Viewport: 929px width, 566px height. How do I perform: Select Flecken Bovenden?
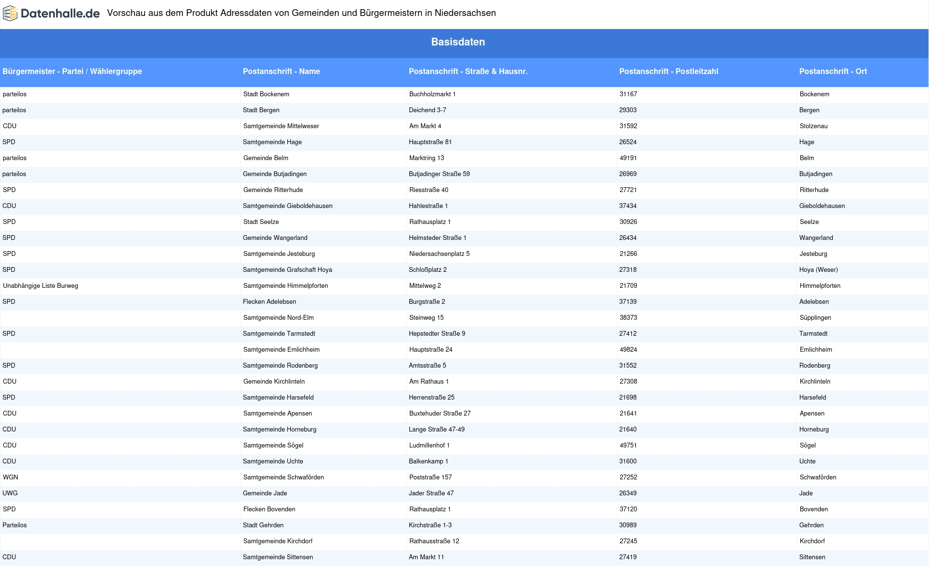coord(270,509)
